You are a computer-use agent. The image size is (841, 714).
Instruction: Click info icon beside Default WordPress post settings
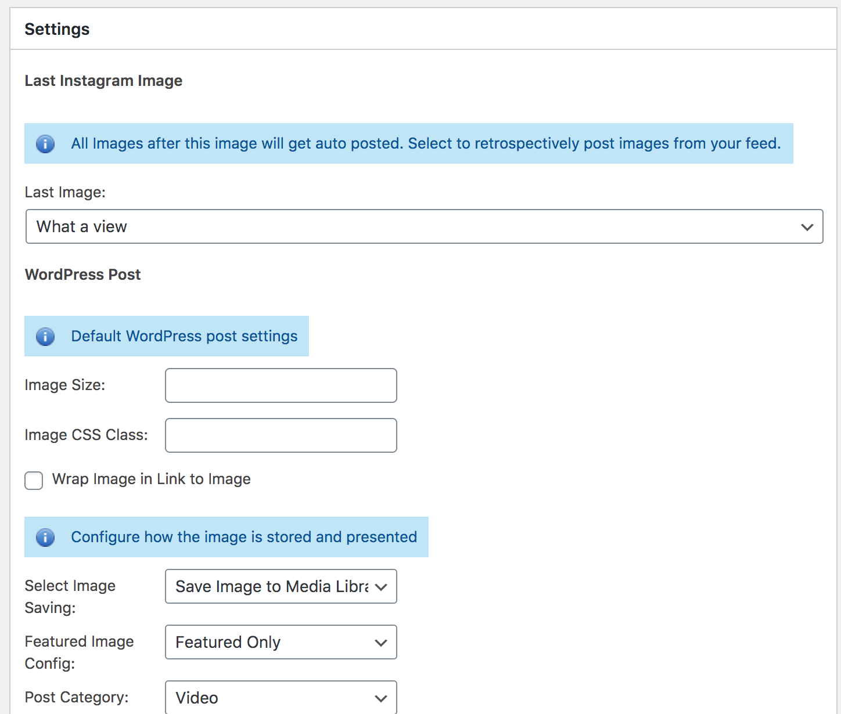[45, 336]
